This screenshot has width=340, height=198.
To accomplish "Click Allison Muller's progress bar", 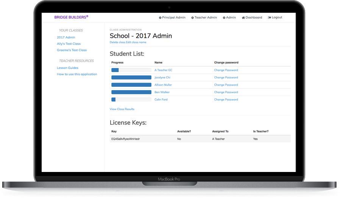I will tap(131, 85).
